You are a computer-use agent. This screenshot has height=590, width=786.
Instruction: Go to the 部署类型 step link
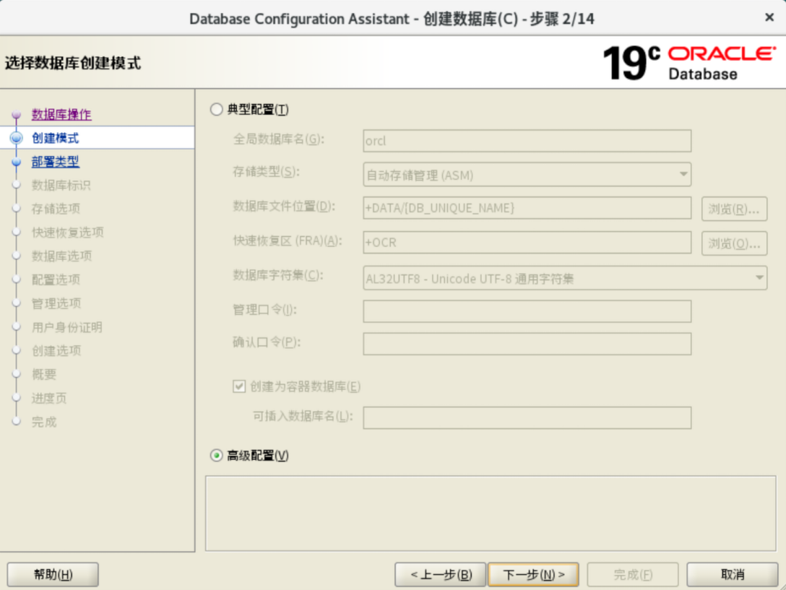56,162
